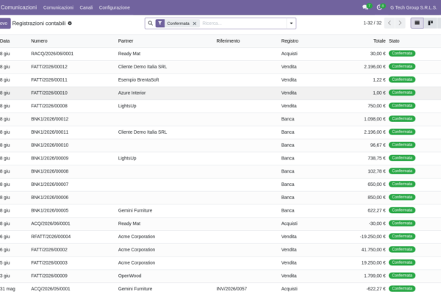Sort by the Partner column header

tap(126, 41)
